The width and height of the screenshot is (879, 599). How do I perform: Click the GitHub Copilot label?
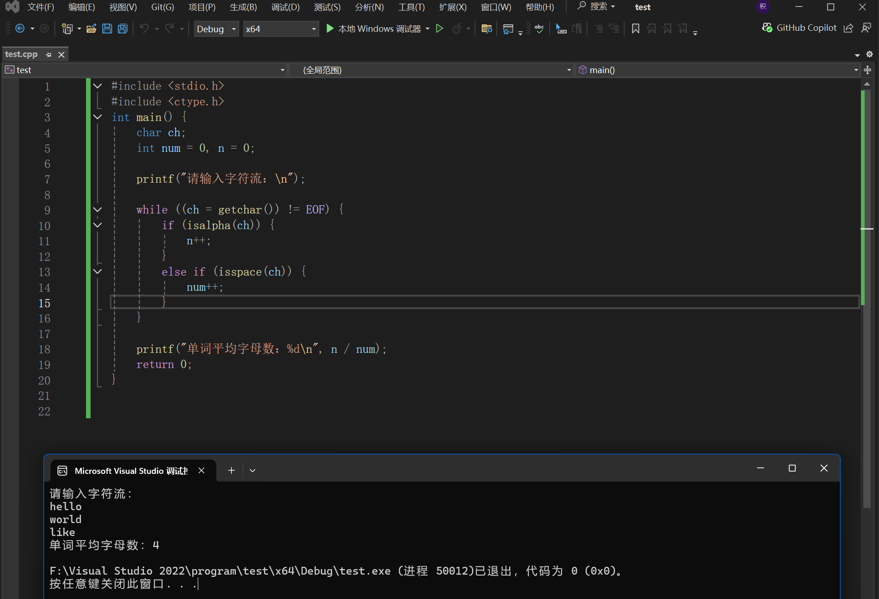806,28
